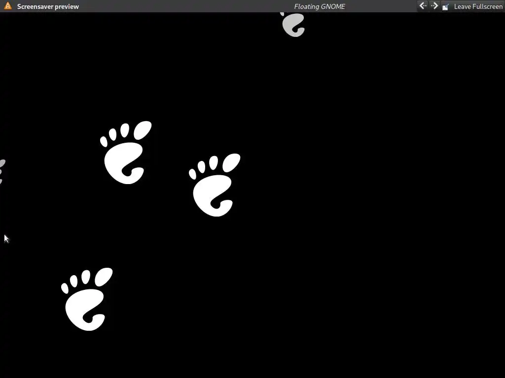Click the Leave Fullscreen button
This screenshot has width=505, height=378.
(x=472, y=6)
